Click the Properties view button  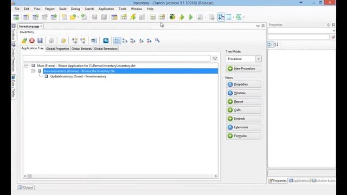click(243, 84)
